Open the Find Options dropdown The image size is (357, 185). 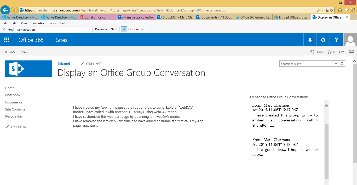coord(136,29)
